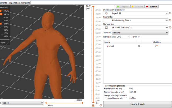Click the printer icon in Stampante selector
The height and width of the screenshot is (108, 172).
point(106,27)
